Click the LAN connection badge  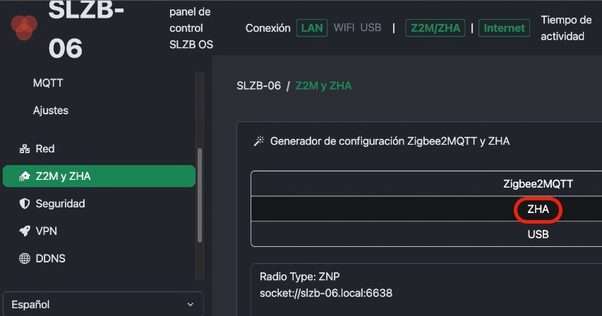tap(312, 28)
